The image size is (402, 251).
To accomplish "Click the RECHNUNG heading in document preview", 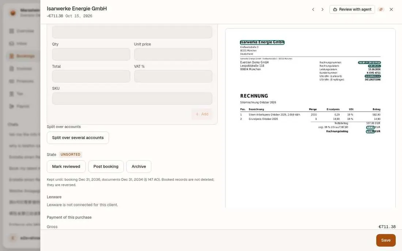I will pos(254,96).
